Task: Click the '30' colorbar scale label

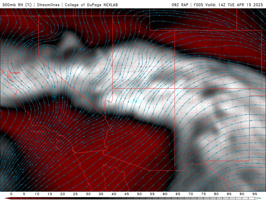Action: coord(88,194)
